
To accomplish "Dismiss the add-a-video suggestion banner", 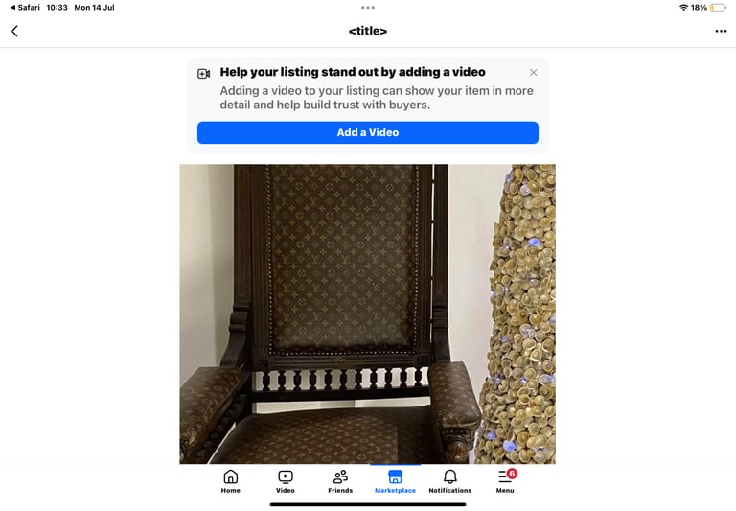I will (533, 72).
